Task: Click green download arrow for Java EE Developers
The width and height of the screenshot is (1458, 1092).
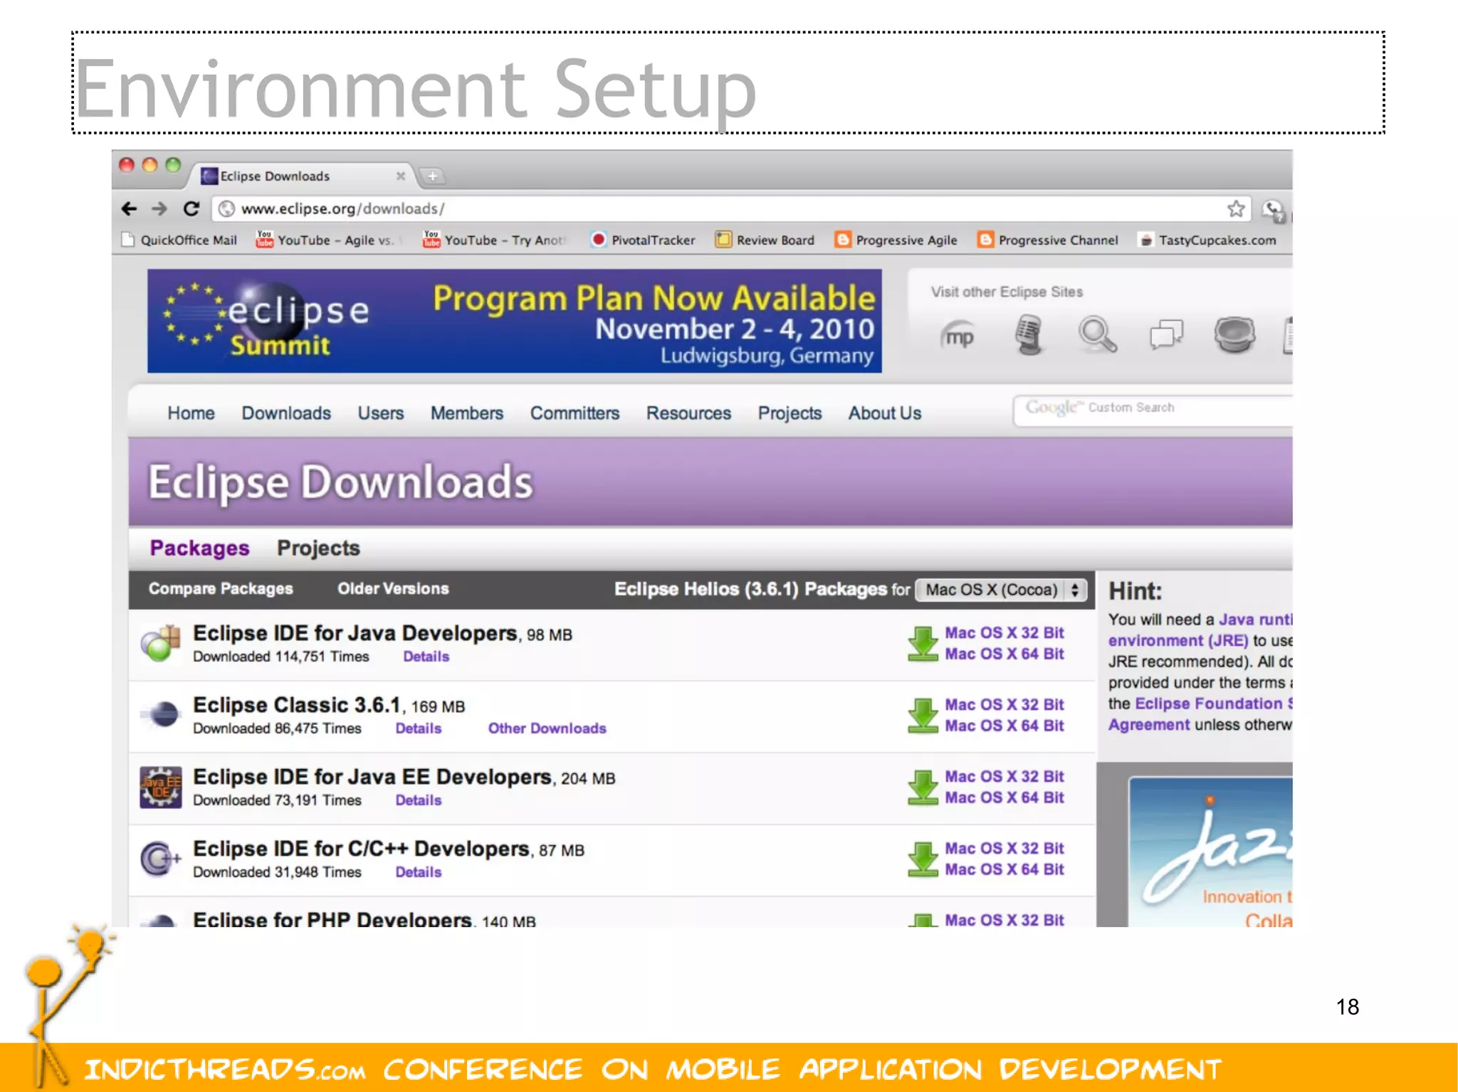Action: tap(923, 787)
